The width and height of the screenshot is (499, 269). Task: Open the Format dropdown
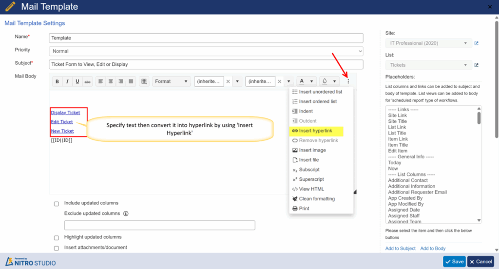[171, 81]
